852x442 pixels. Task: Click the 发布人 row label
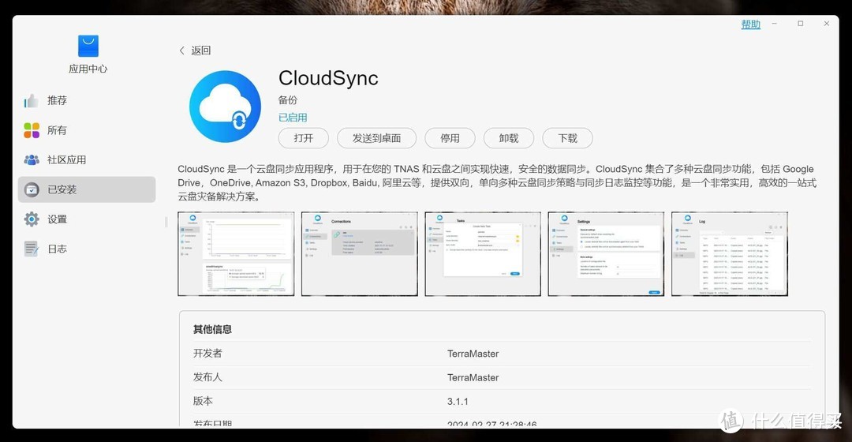click(x=207, y=377)
